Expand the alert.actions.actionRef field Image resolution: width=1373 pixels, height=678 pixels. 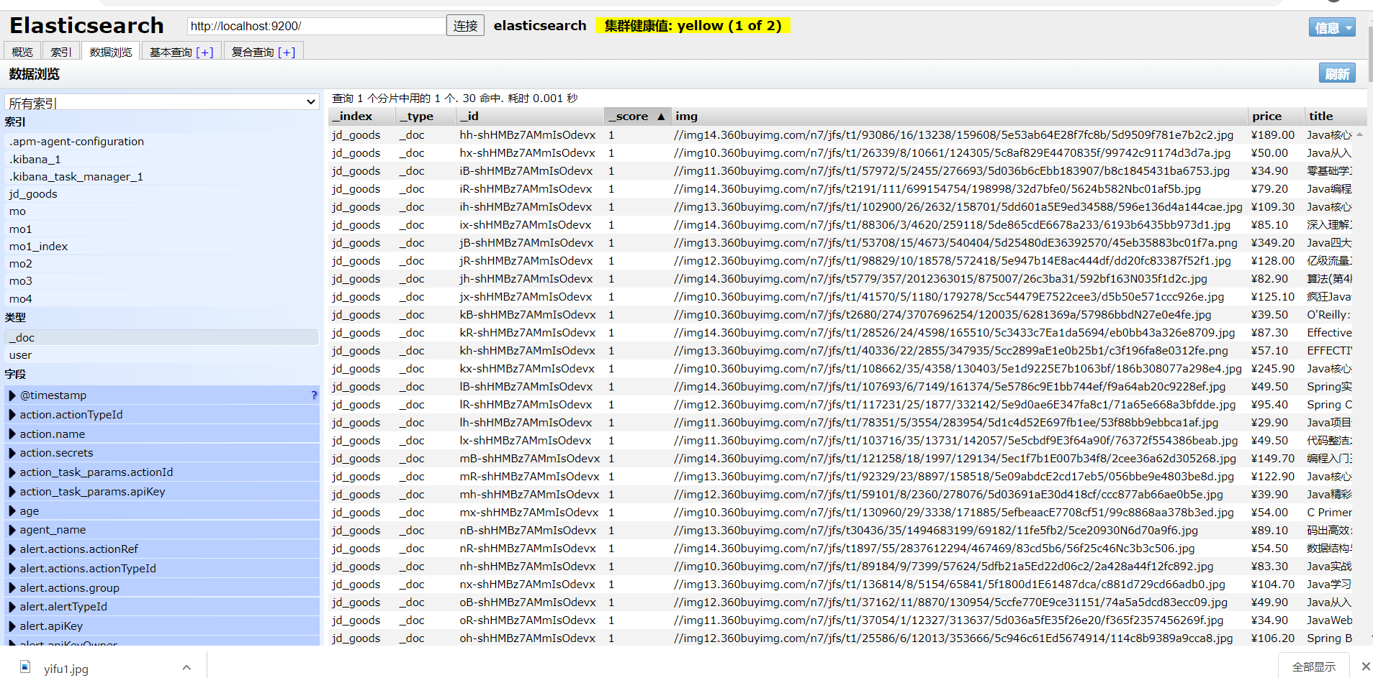[12, 549]
